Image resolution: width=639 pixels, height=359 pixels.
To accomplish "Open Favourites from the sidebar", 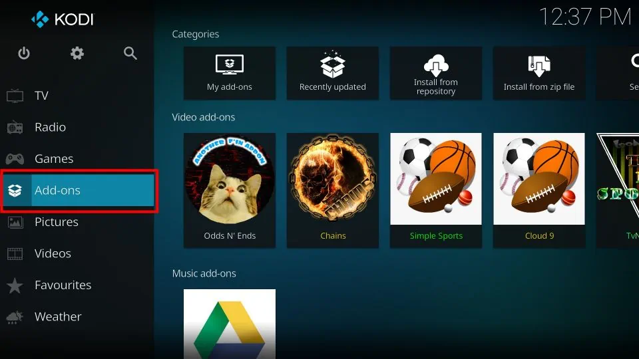I will pyautogui.click(x=77, y=285).
